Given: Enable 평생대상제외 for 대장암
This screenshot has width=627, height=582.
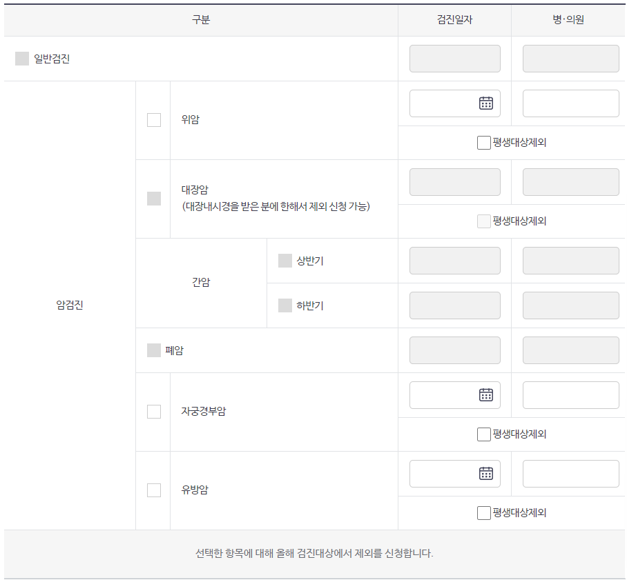Looking at the screenshot, I should click(x=484, y=221).
